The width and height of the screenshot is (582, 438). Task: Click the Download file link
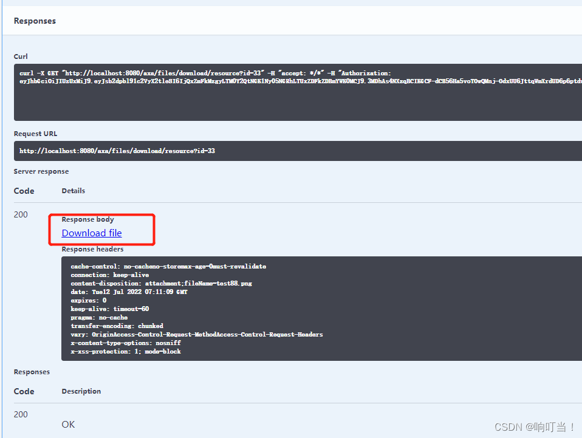[x=91, y=233]
